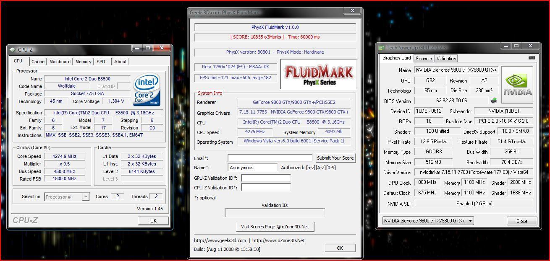Click the System Memory value '4093 Mb'
This screenshot has height=261, width=550.
[x=334, y=132]
